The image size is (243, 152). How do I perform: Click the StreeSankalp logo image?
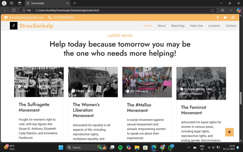(14, 26)
